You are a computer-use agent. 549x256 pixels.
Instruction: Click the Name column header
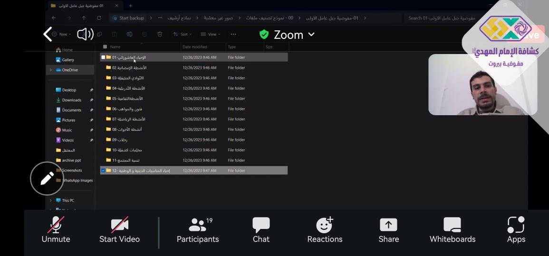[116, 47]
